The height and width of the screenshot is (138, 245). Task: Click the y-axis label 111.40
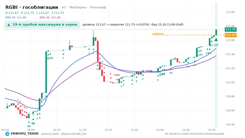pyautogui.click(x=230, y=54)
